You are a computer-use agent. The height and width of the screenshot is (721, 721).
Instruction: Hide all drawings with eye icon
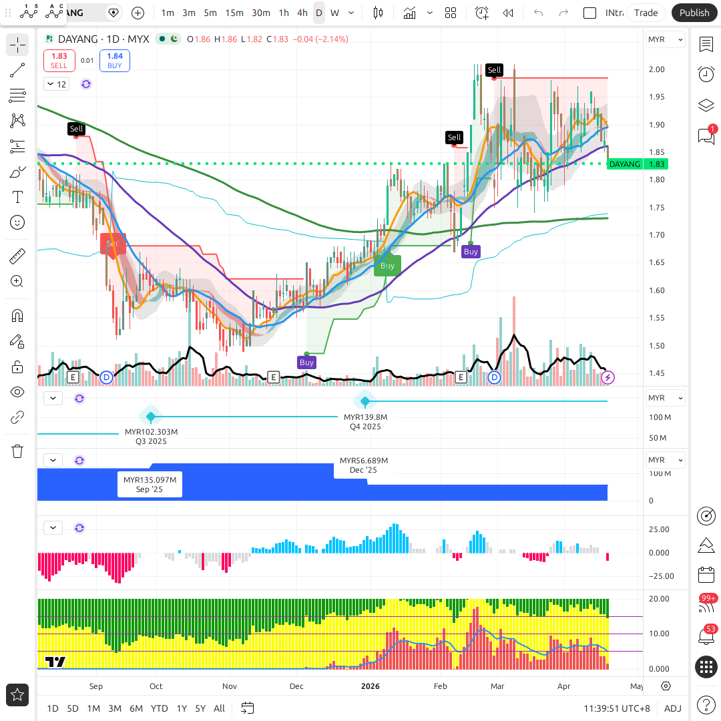pos(17,392)
